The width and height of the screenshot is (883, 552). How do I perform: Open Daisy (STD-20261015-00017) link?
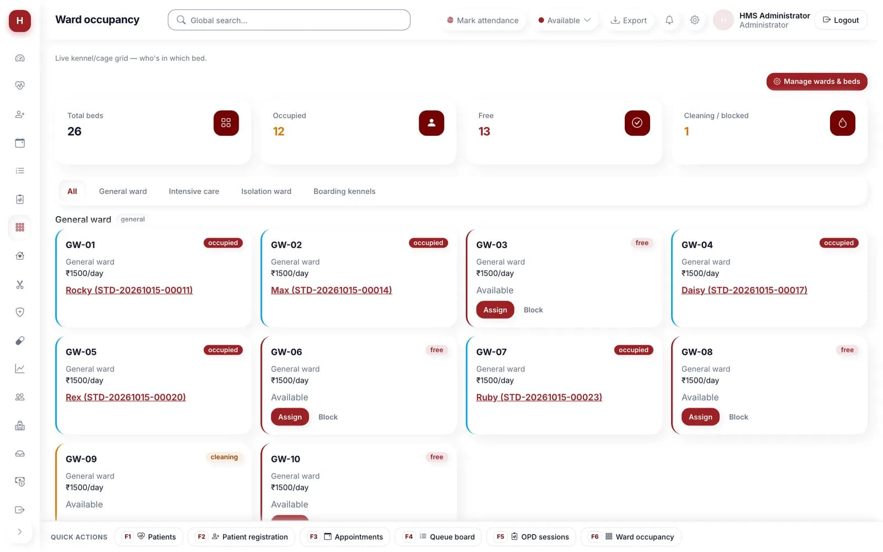pos(744,290)
